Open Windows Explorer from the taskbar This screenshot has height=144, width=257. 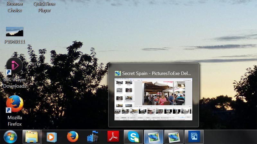coord(31,137)
